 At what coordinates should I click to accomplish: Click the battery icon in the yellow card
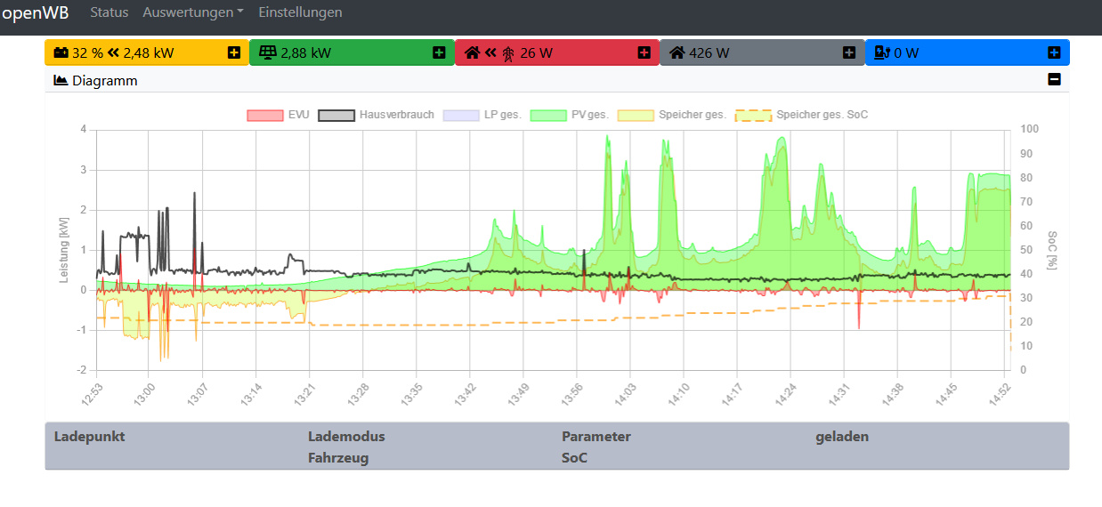(x=61, y=52)
